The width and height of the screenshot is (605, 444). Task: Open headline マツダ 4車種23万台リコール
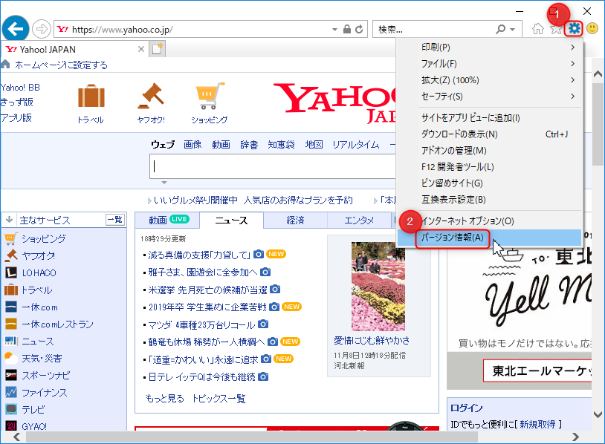click(x=202, y=324)
